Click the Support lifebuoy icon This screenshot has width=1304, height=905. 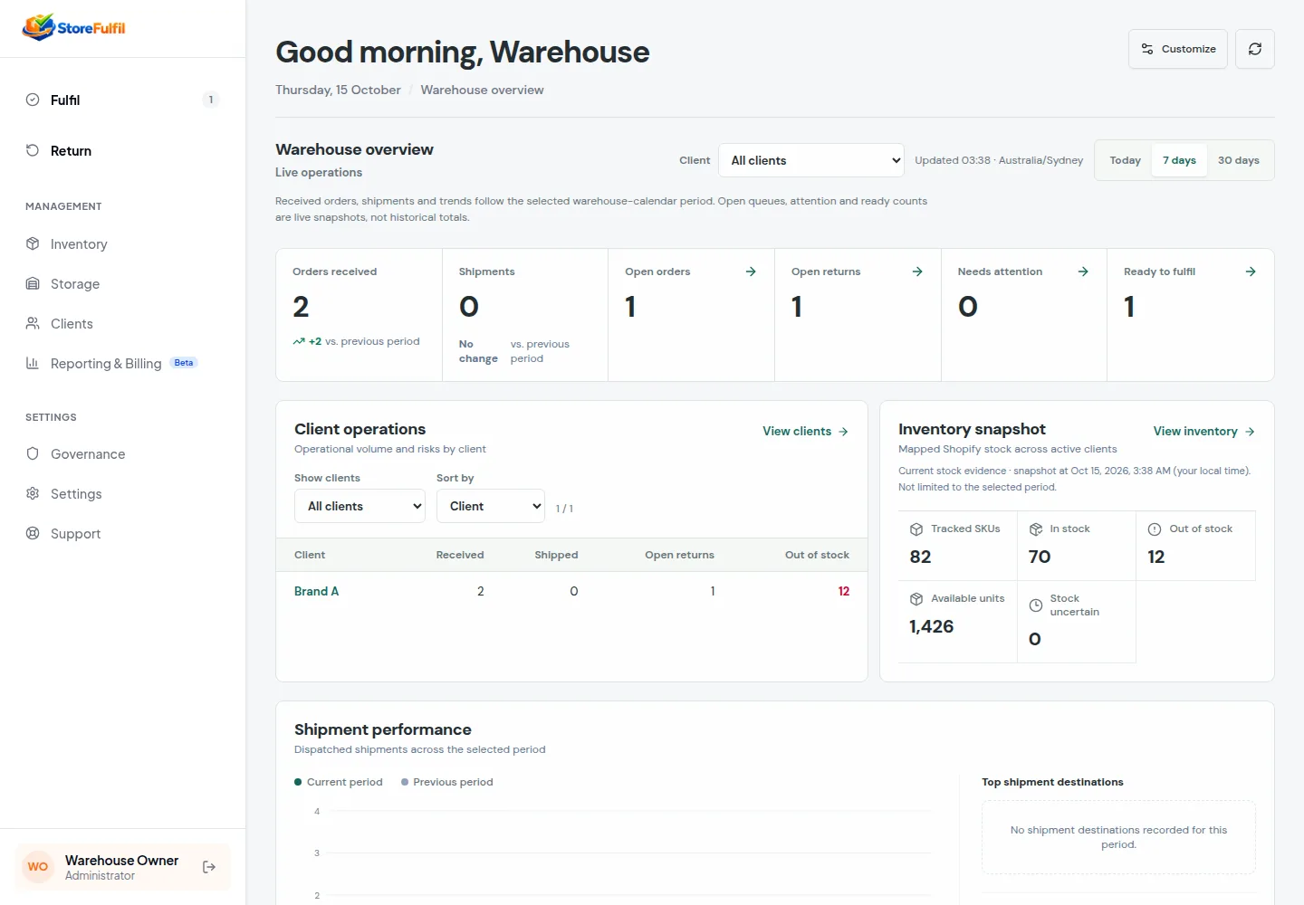click(33, 533)
